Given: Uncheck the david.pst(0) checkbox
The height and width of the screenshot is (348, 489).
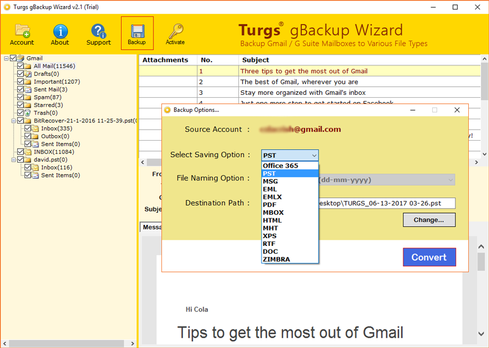Looking at the screenshot, I should (x=21, y=160).
